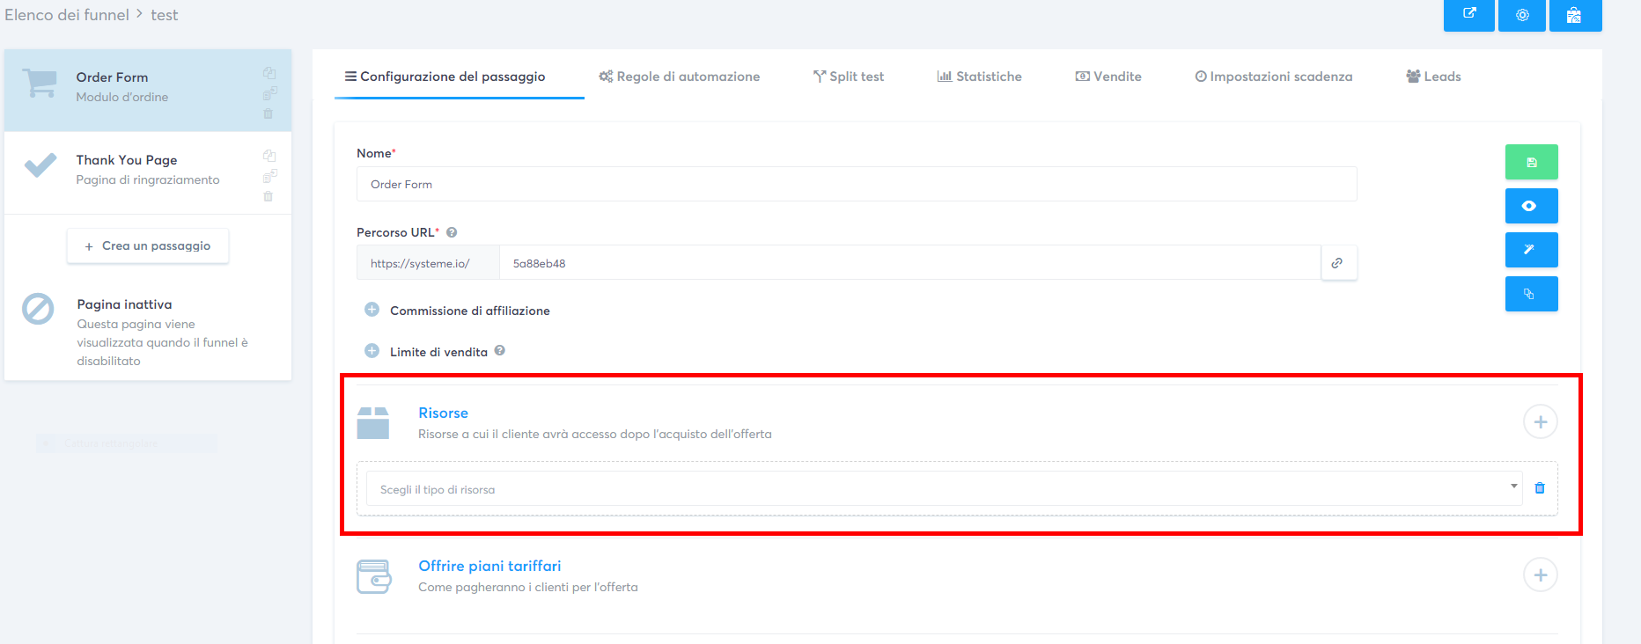Click the topmost copy icon beside Order Form
Image resolution: width=1641 pixels, height=644 pixels.
click(x=269, y=73)
